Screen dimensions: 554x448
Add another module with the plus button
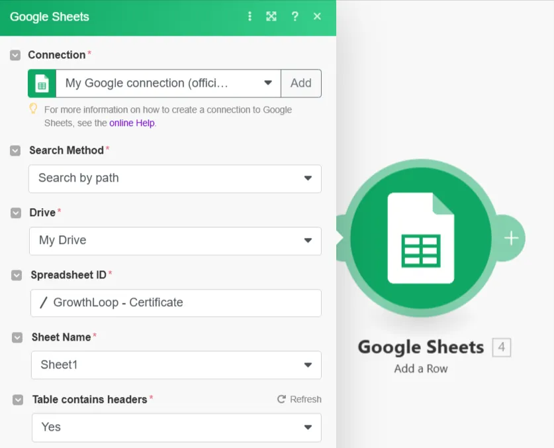coord(511,238)
